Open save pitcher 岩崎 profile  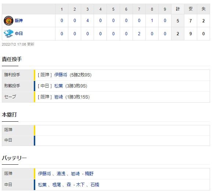[x=58, y=97]
